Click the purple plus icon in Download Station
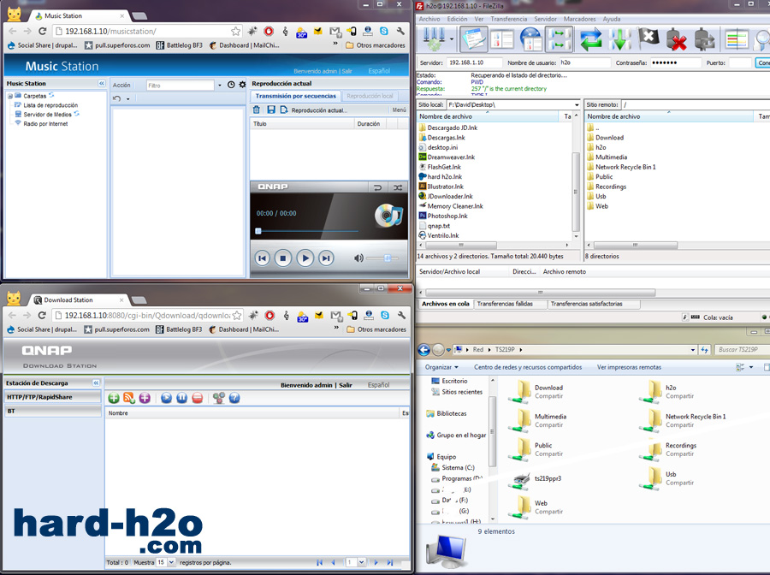 tap(145, 398)
